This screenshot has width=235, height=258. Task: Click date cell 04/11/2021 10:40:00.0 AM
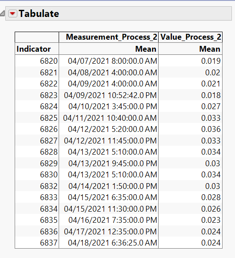click(x=110, y=118)
